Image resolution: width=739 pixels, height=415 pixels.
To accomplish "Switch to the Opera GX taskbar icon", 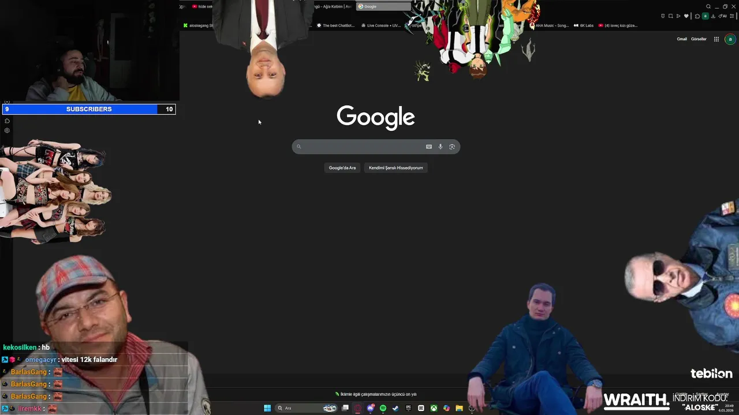I will (x=357, y=408).
